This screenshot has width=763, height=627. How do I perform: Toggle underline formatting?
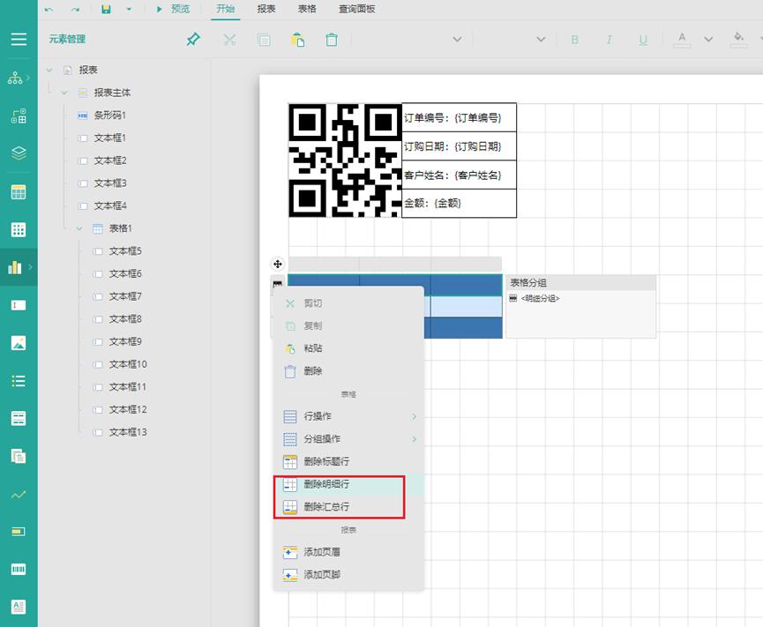(642, 40)
